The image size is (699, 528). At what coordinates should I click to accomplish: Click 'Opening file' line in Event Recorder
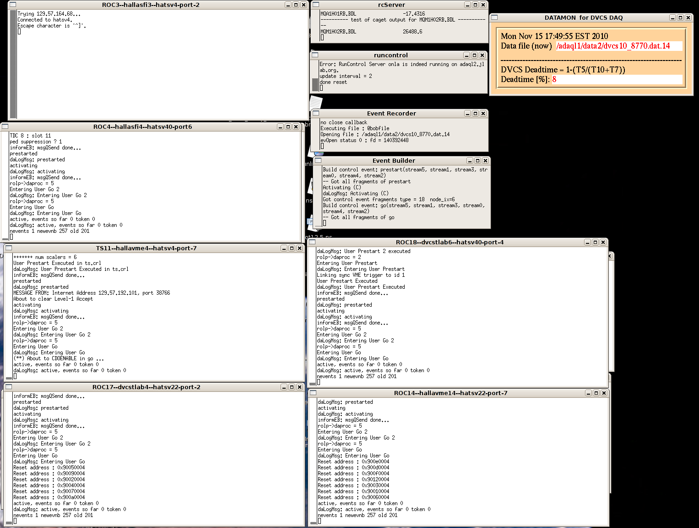click(x=385, y=134)
